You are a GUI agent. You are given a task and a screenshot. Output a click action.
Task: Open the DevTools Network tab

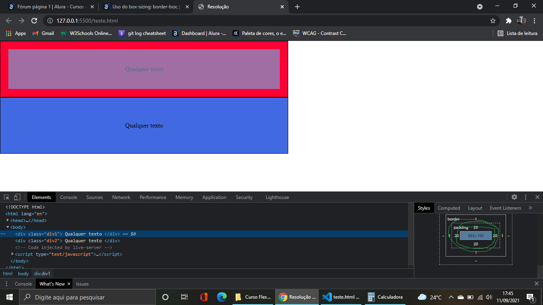121,197
